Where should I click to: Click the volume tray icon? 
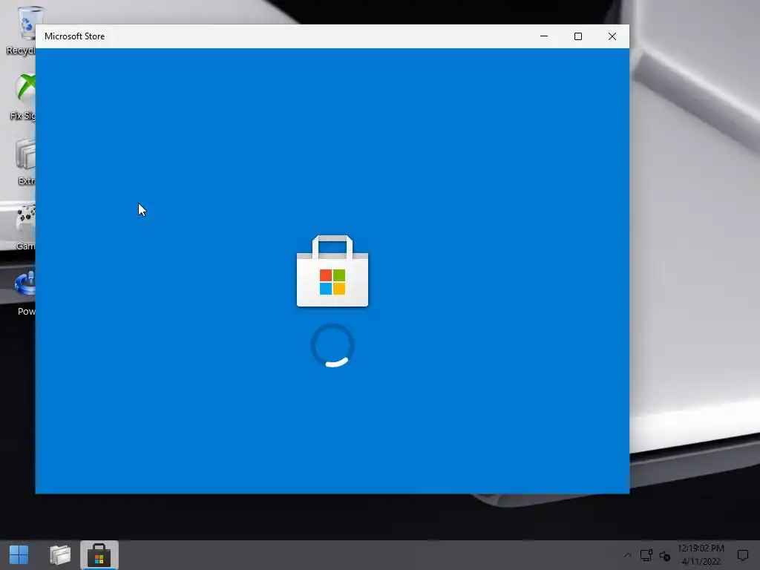pos(664,555)
